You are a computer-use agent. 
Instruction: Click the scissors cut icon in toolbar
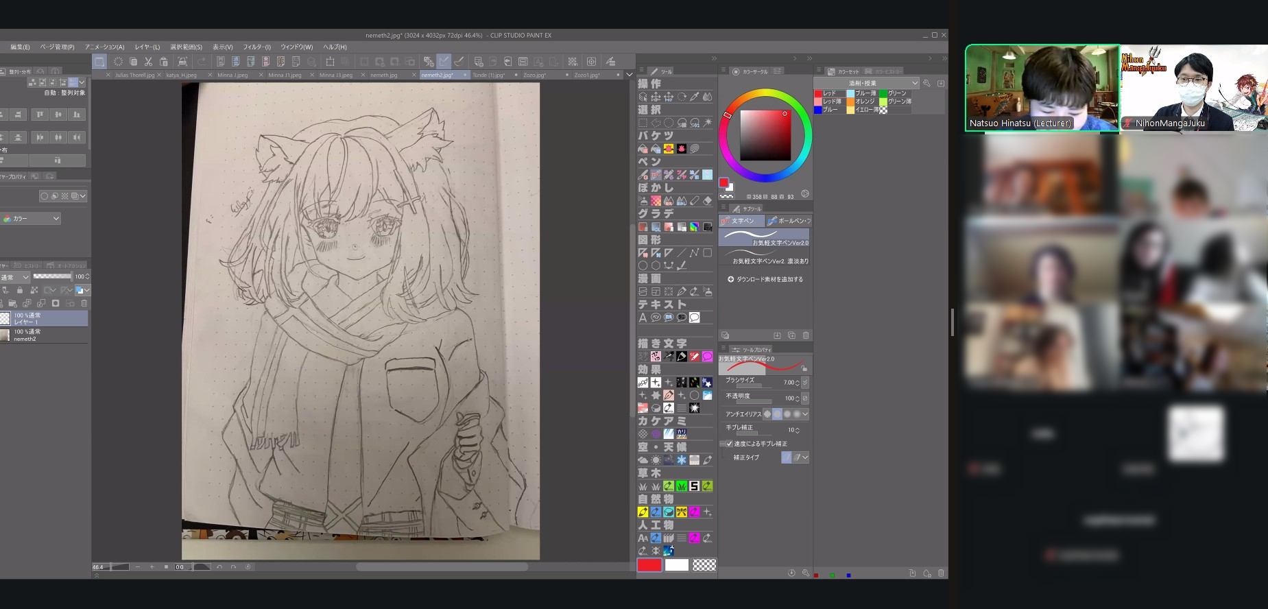click(x=148, y=62)
